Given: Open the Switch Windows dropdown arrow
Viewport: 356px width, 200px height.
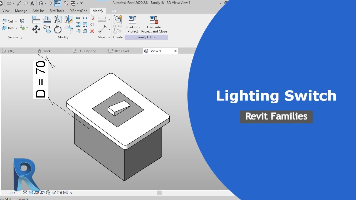Looking at the screenshot, I should 77,3.
